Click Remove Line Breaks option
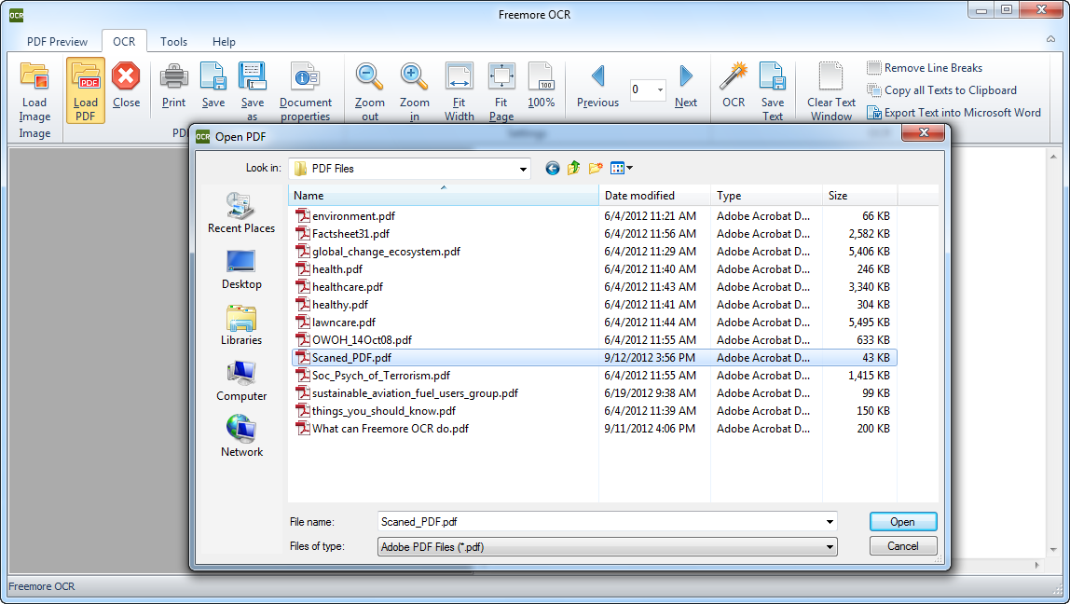 coord(925,67)
